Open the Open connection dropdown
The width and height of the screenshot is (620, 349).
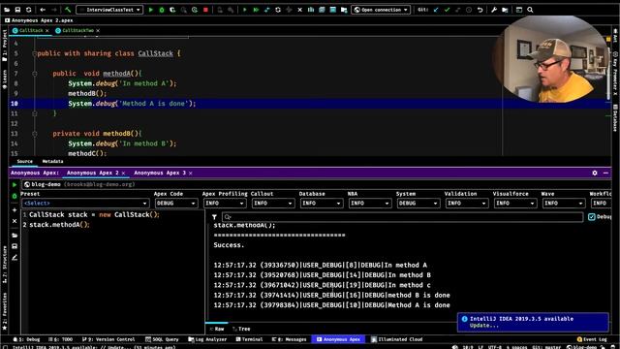381,10
